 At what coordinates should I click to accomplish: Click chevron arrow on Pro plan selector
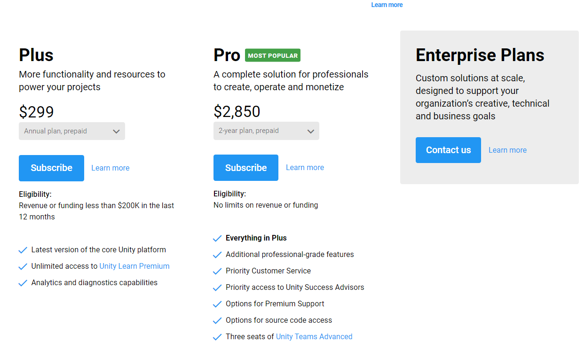pos(310,132)
